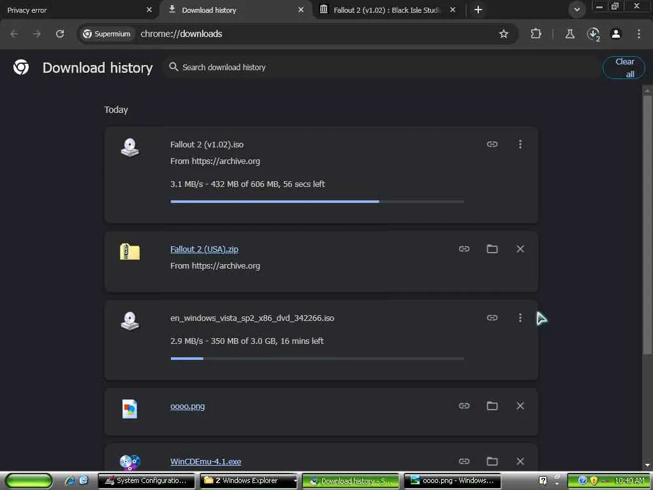Open the Chrome Labs flask icon

tap(569, 34)
